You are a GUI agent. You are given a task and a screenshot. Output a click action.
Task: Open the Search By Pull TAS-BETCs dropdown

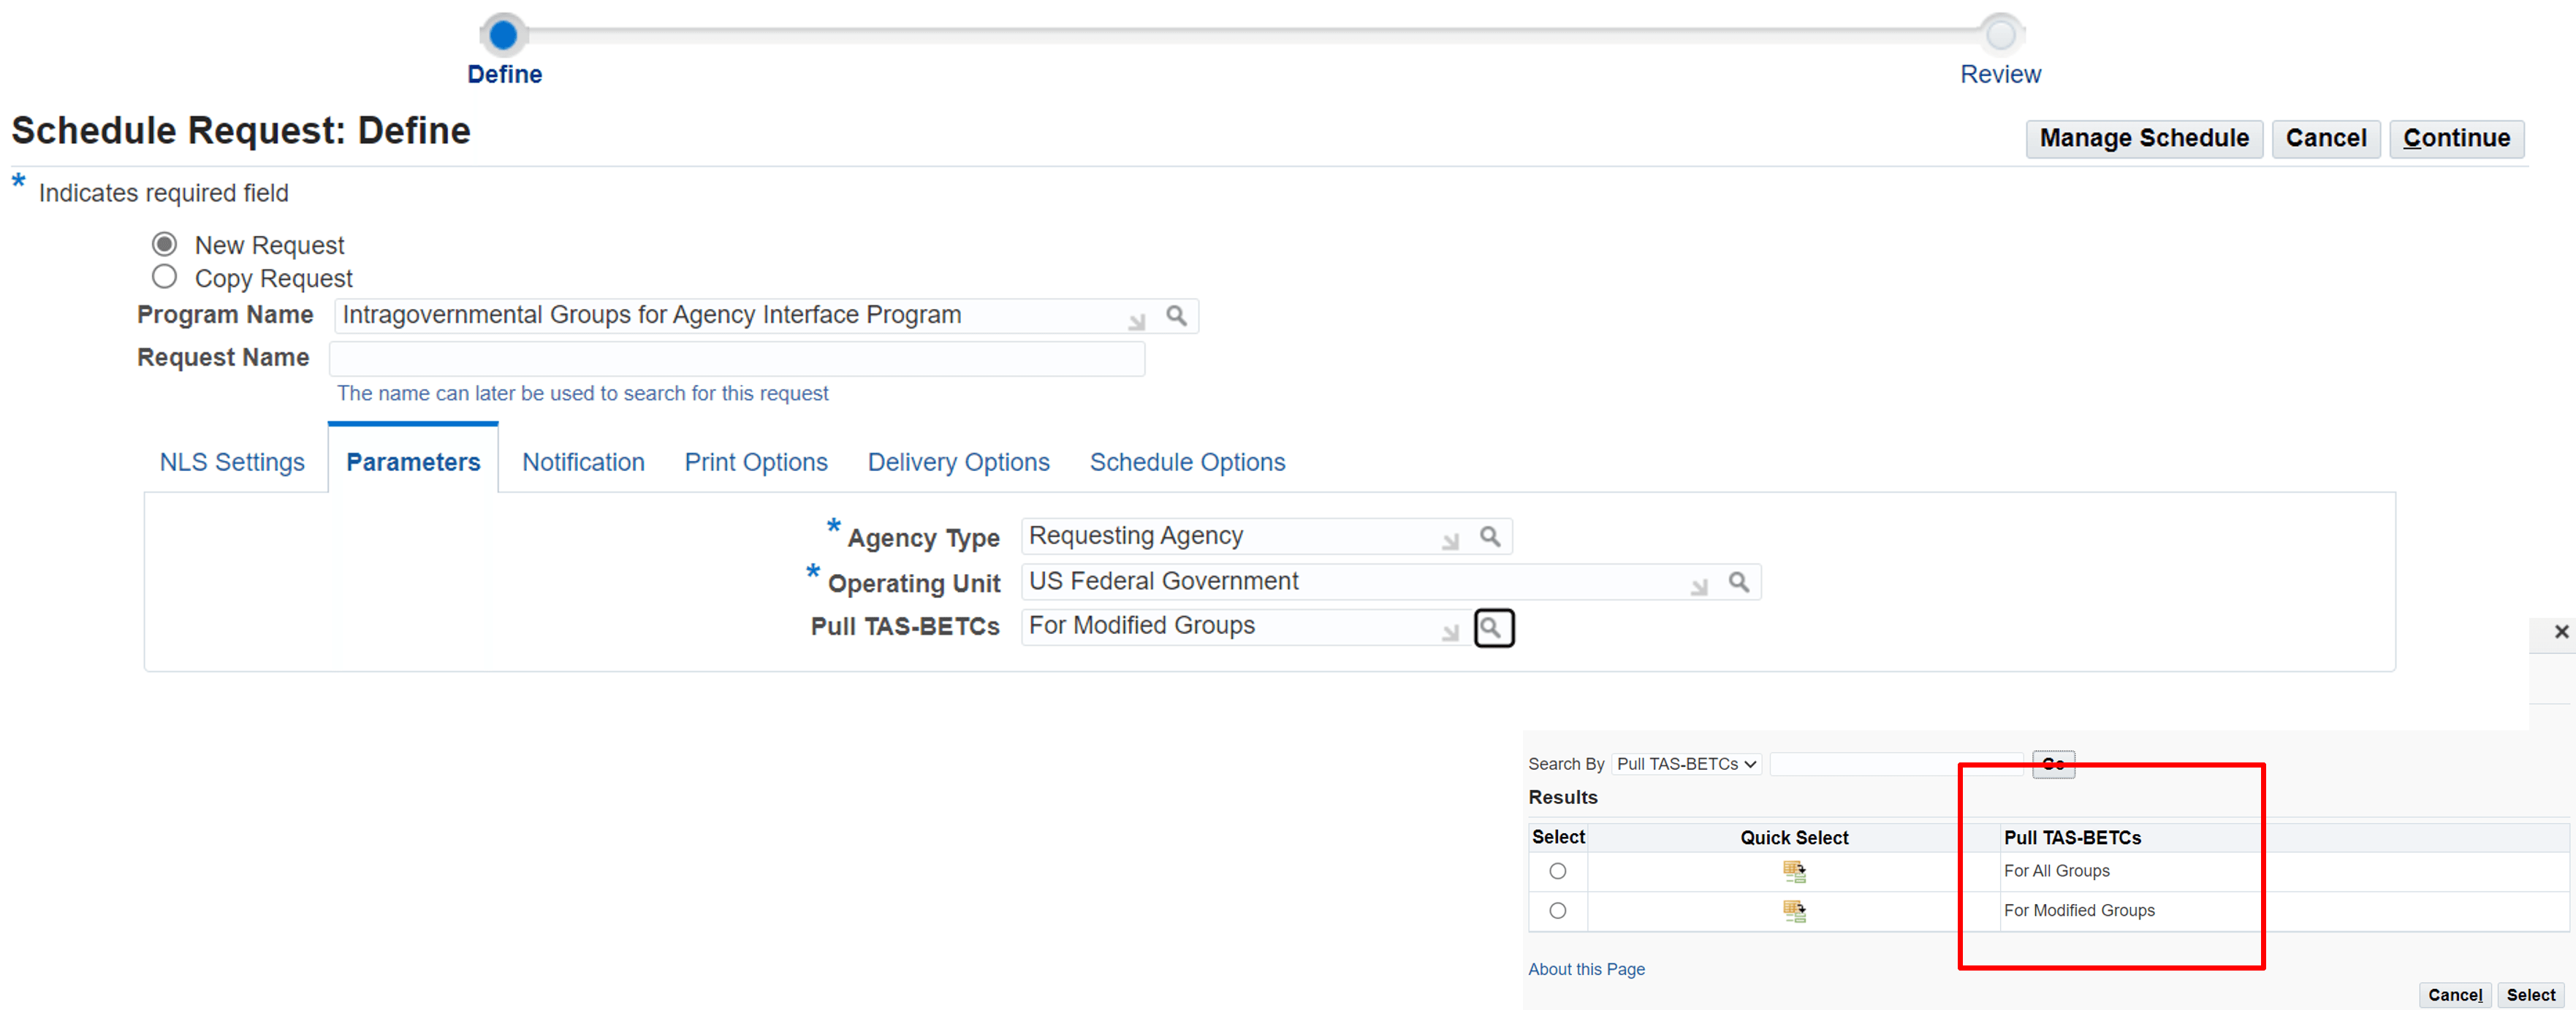[x=1686, y=764]
